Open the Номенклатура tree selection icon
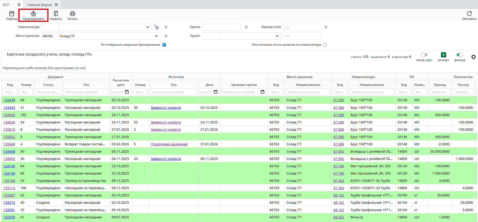478x222 pixels. pyautogui.click(x=157, y=27)
